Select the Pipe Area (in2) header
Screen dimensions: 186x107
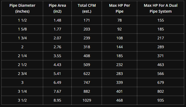tap(57, 8)
